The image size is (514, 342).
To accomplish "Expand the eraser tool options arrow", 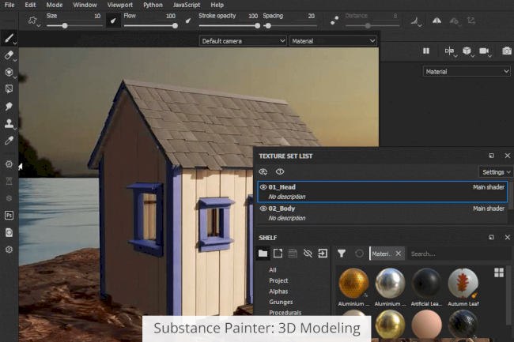I will (x=15, y=60).
